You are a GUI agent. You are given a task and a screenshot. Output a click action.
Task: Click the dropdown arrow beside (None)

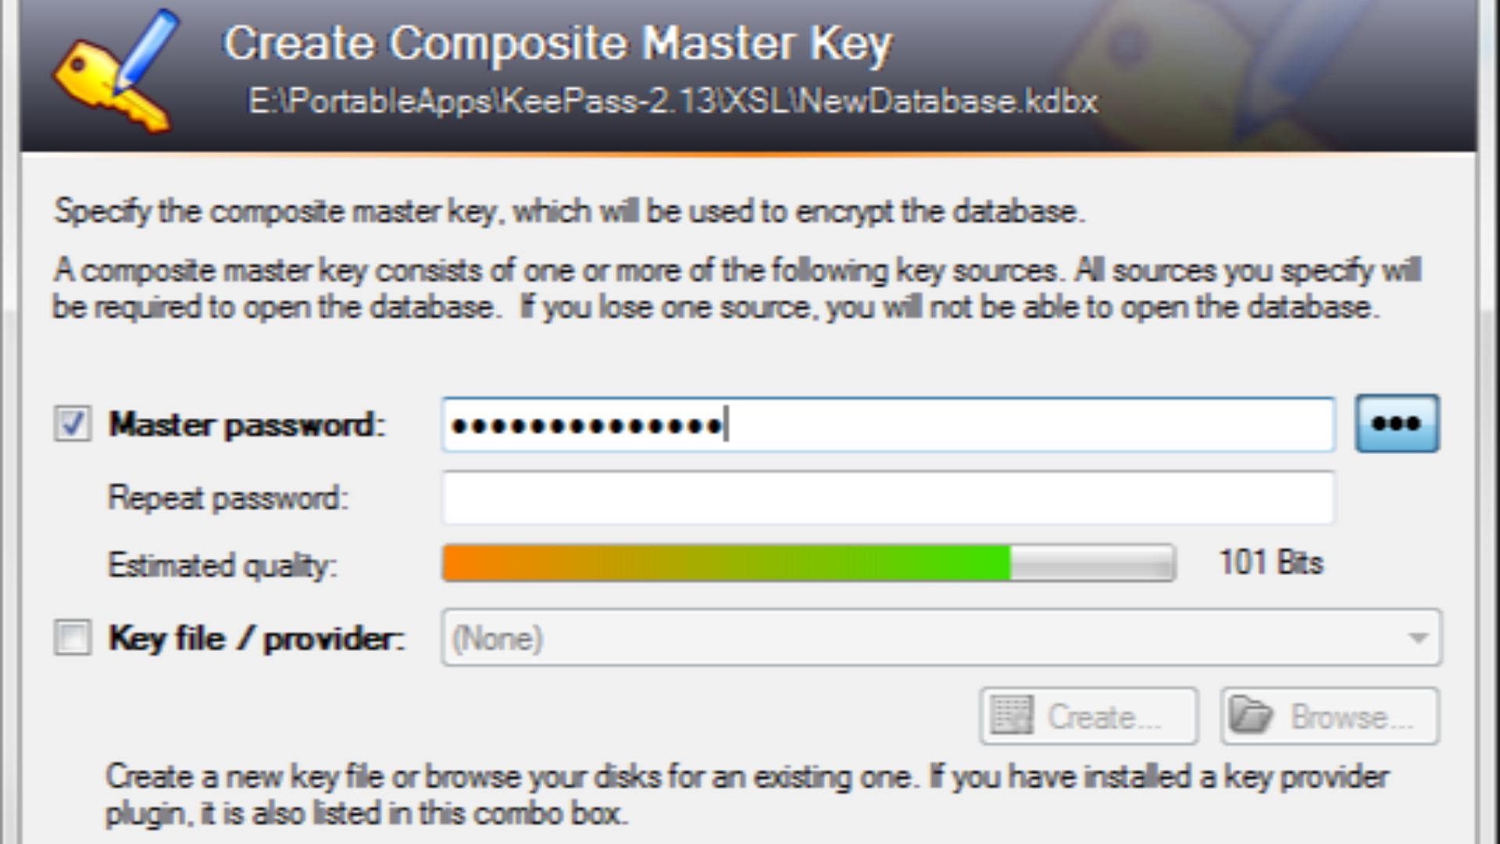click(1420, 638)
